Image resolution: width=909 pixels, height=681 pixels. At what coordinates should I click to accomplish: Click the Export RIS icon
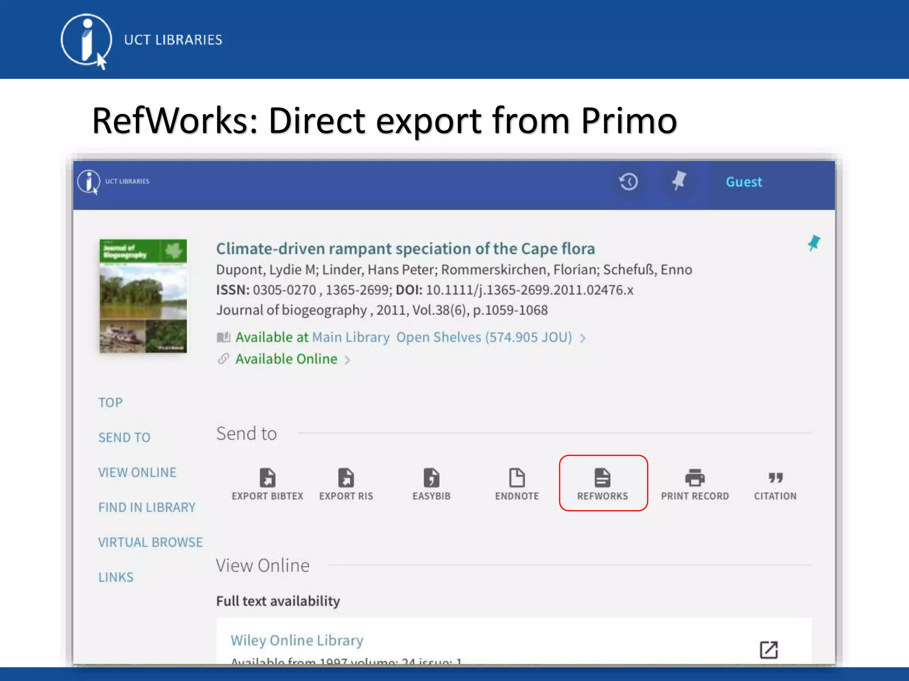[x=346, y=477]
